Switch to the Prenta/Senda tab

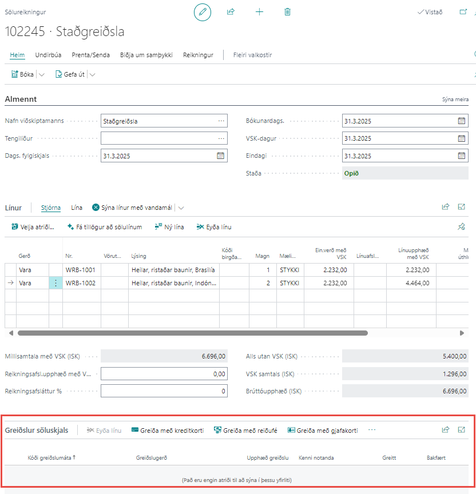click(90, 55)
